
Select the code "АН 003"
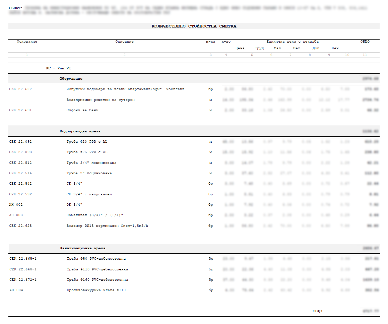16,215
